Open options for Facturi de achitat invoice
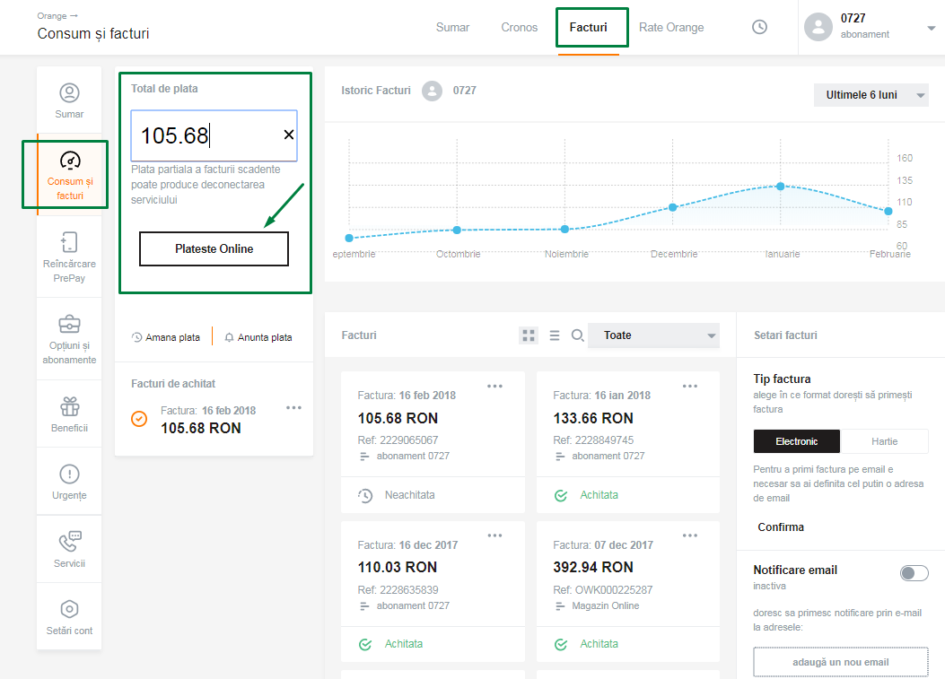This screenshot has height=679, width=945. click(293, 408)
